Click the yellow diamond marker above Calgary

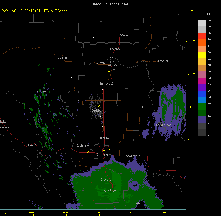click(104, 151)
